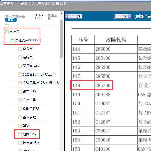This screenshot has height=151, width=151.
Task: Click the page icon beside 变速器换挡操纵装置总成
Action: [x=20, y=83]
